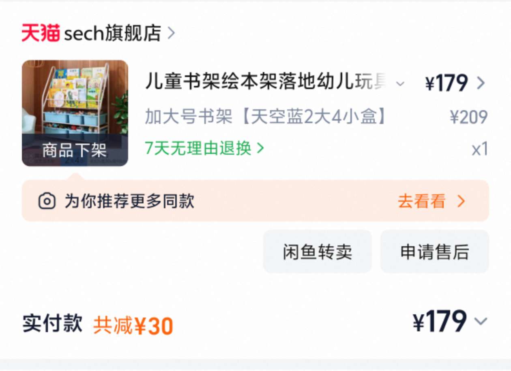511x371 pixels.
Task: Tap the crossed-out ¥209 original price
Action: coord(468,117)
